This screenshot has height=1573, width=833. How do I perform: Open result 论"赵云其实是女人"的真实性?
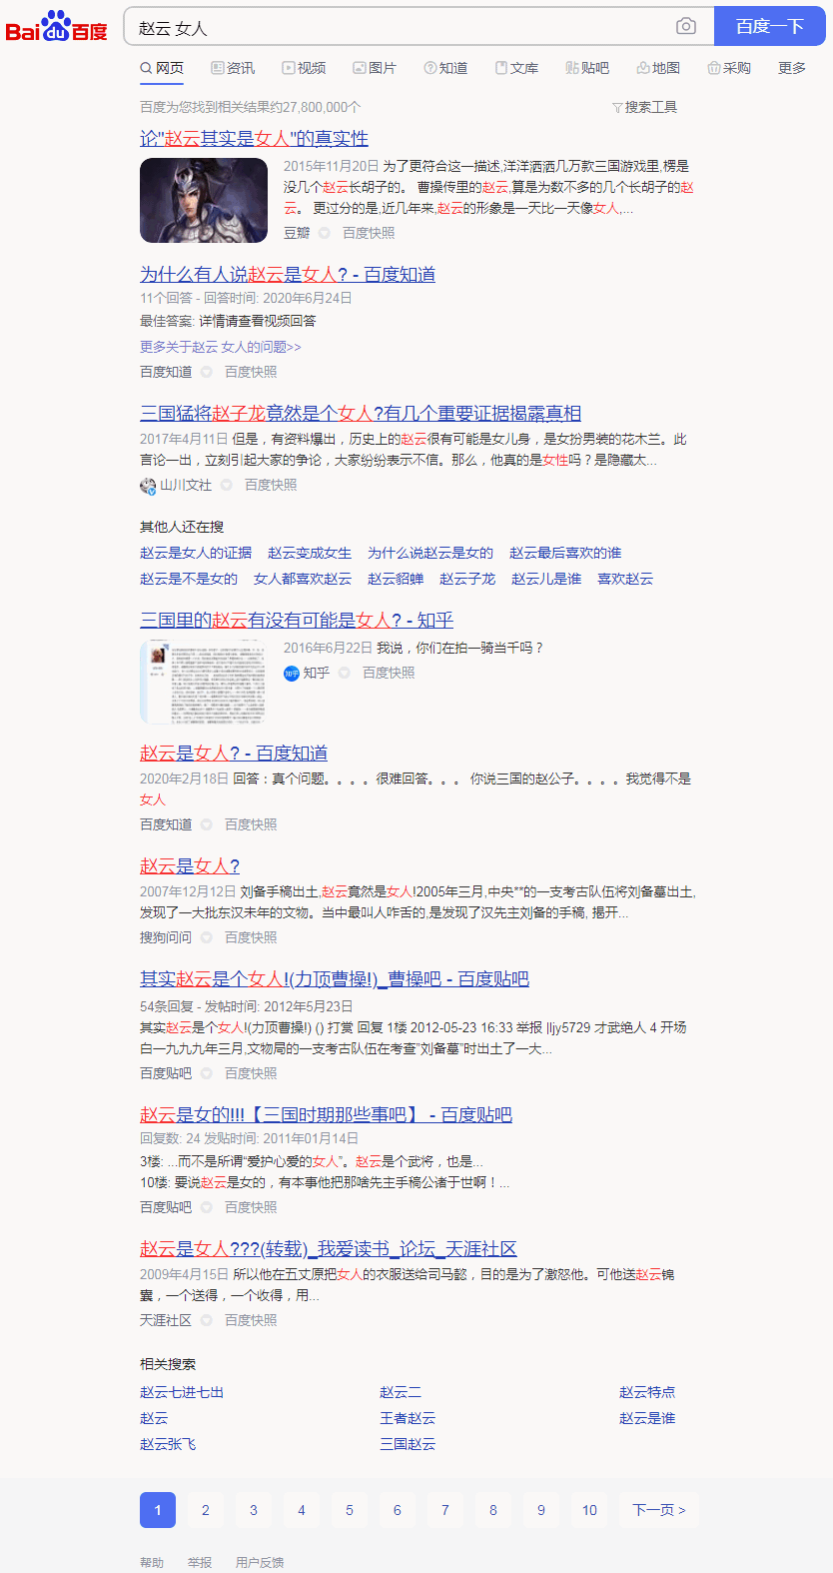pyautogui.click(x=254, y=138)
